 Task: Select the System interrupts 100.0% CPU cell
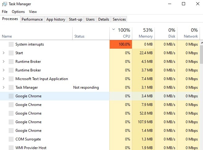click(x=121, y=44)
